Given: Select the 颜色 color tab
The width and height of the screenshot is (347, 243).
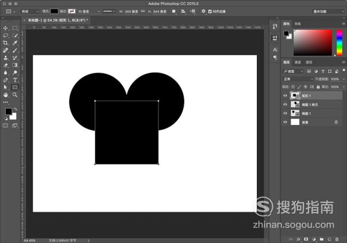Looking at the screenshot, I should pos(286,23).
